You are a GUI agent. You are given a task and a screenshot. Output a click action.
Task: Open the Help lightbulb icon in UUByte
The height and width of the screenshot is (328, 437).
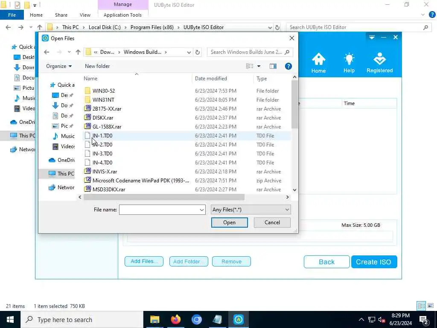(349, 63)
